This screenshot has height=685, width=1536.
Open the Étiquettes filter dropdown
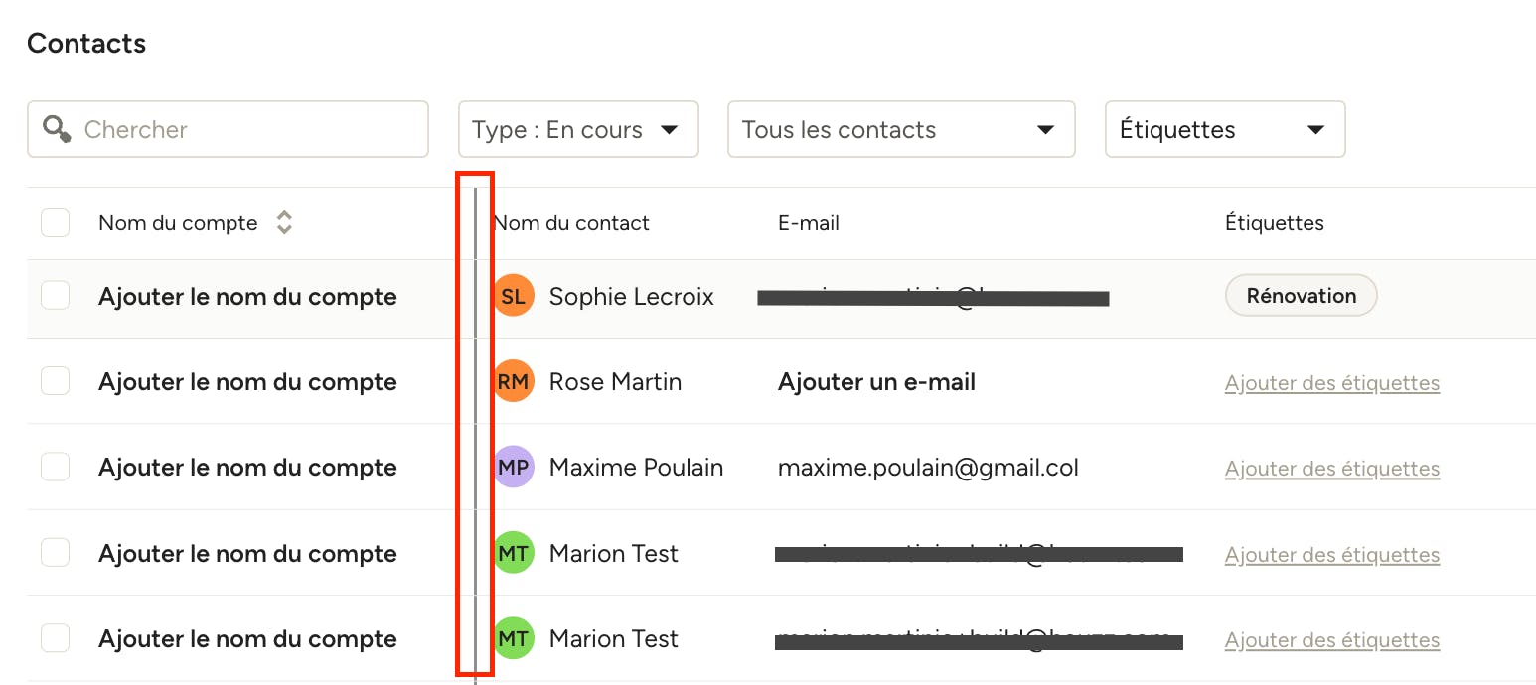click(1225, 129)
